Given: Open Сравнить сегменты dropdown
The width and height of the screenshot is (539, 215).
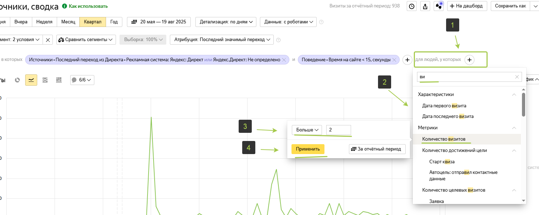Looking at the screenshot, I should [x=86, y=40].
